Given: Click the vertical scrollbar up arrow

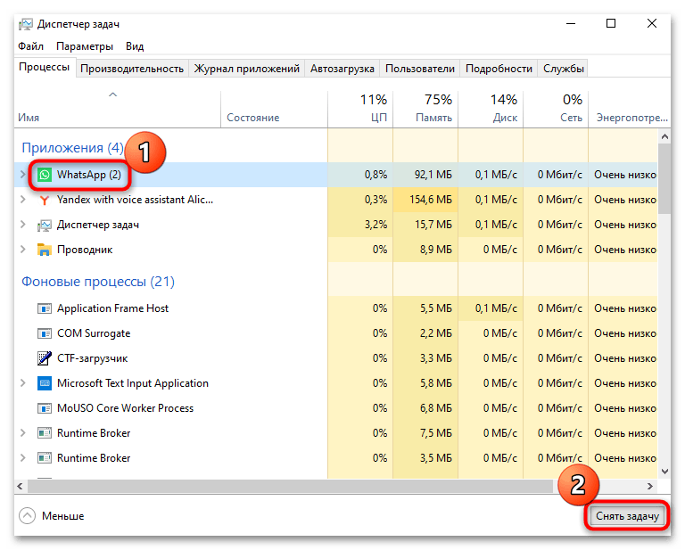Looking at the screenshot, I should (x=664, y=136).
